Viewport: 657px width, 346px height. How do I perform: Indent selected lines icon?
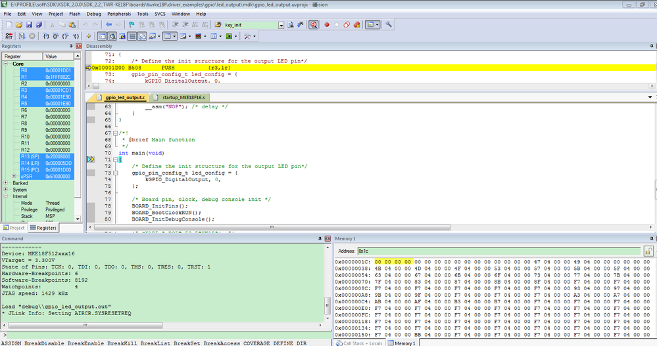pos(175,25)
